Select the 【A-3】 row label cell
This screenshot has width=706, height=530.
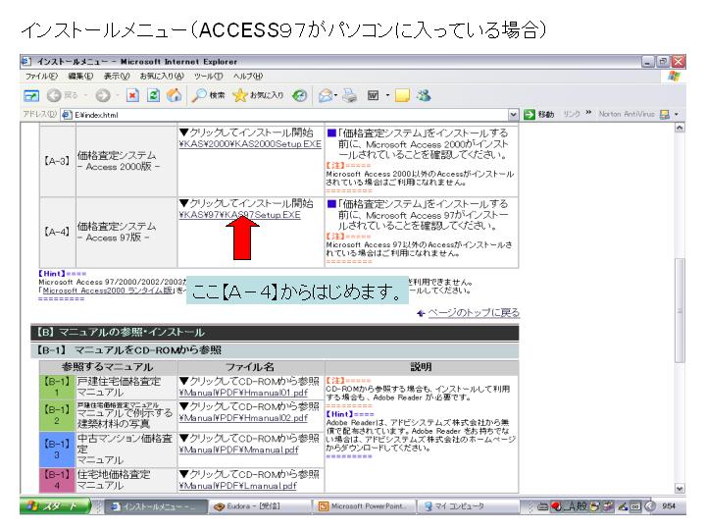tap(58, 161)
